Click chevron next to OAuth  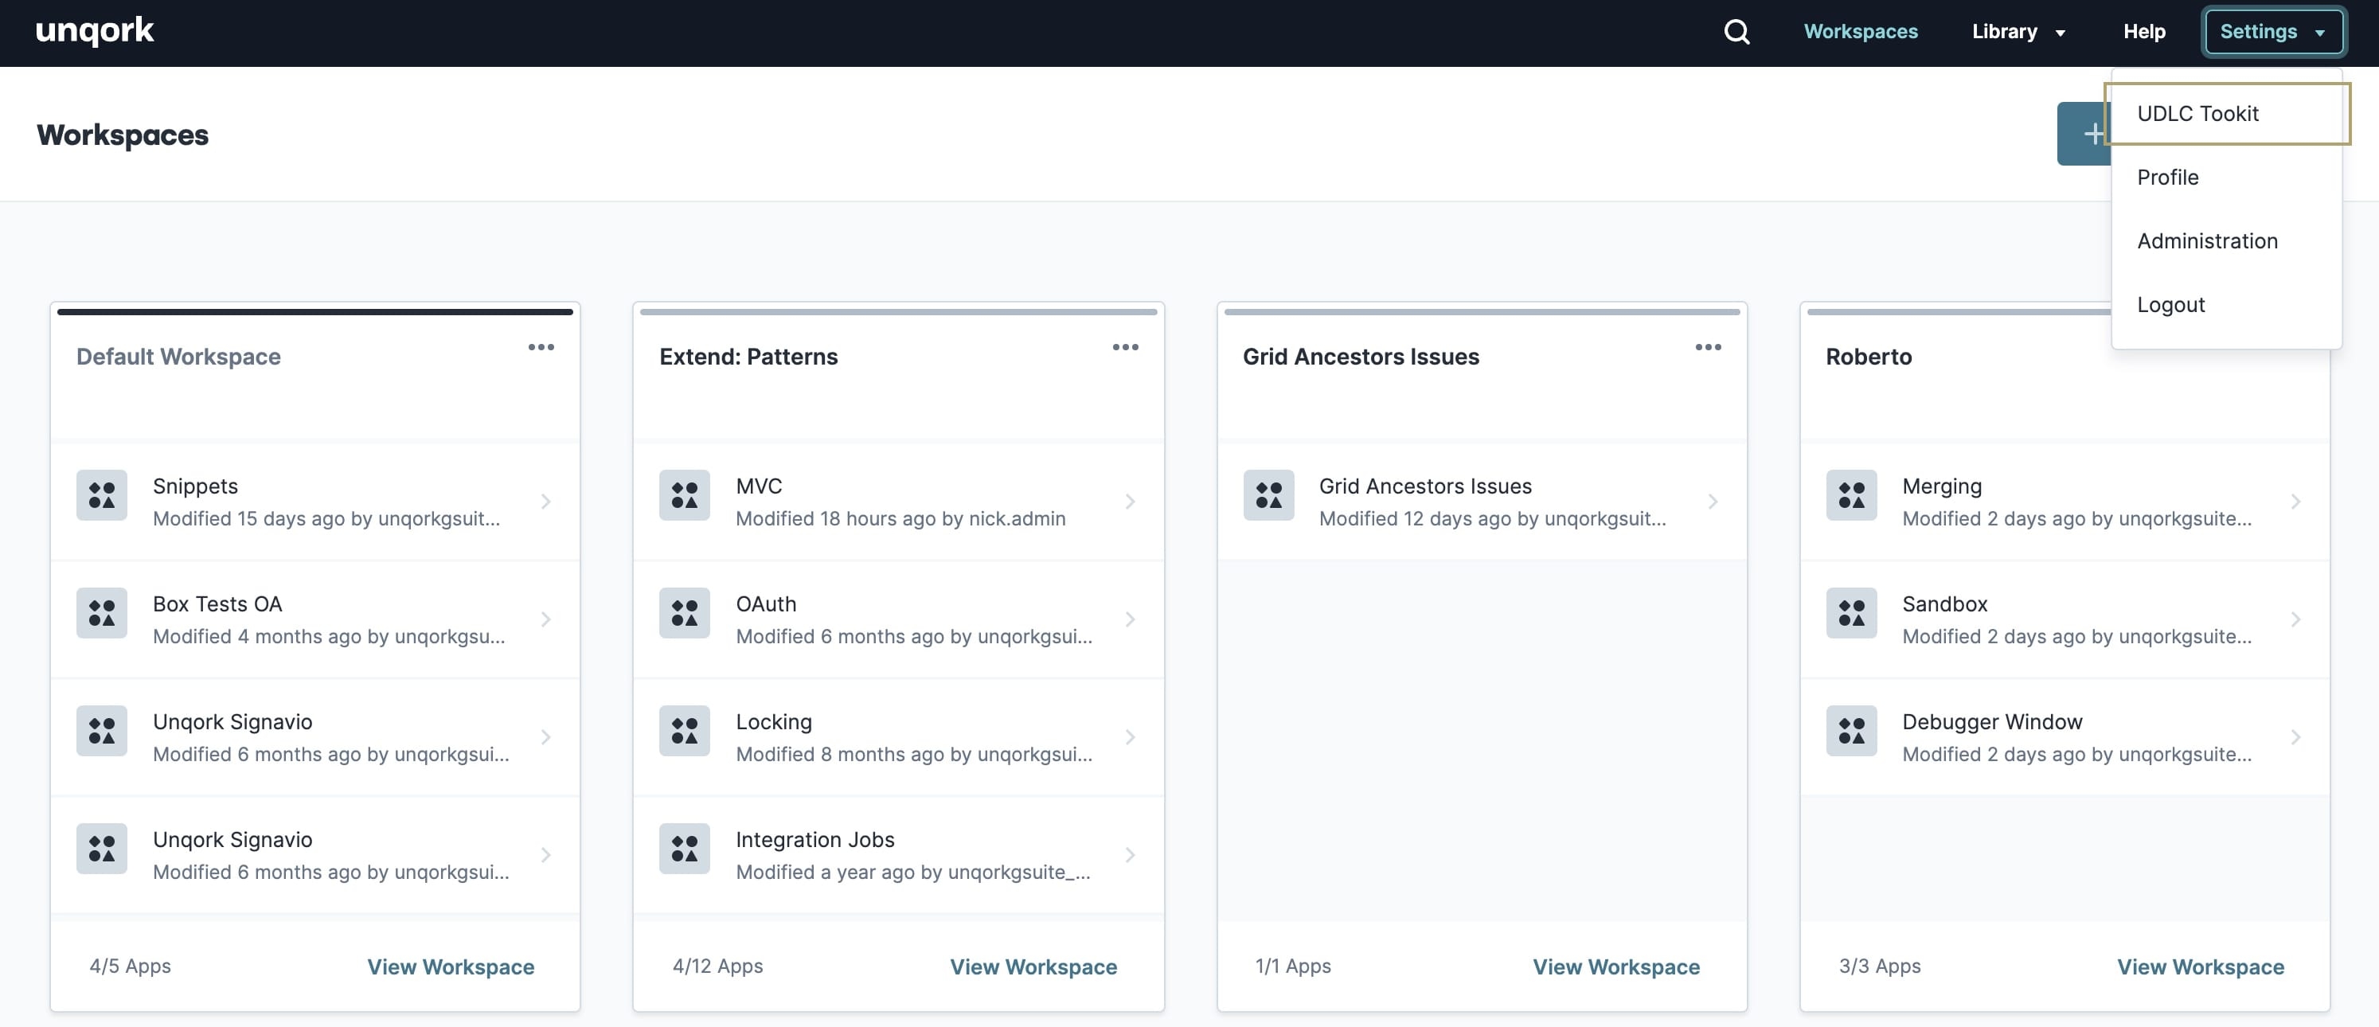tap(1130, 619)
